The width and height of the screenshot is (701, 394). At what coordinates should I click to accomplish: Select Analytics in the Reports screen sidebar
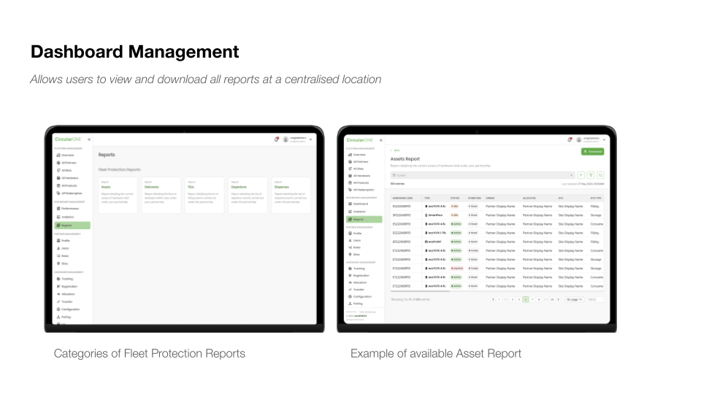65,217
